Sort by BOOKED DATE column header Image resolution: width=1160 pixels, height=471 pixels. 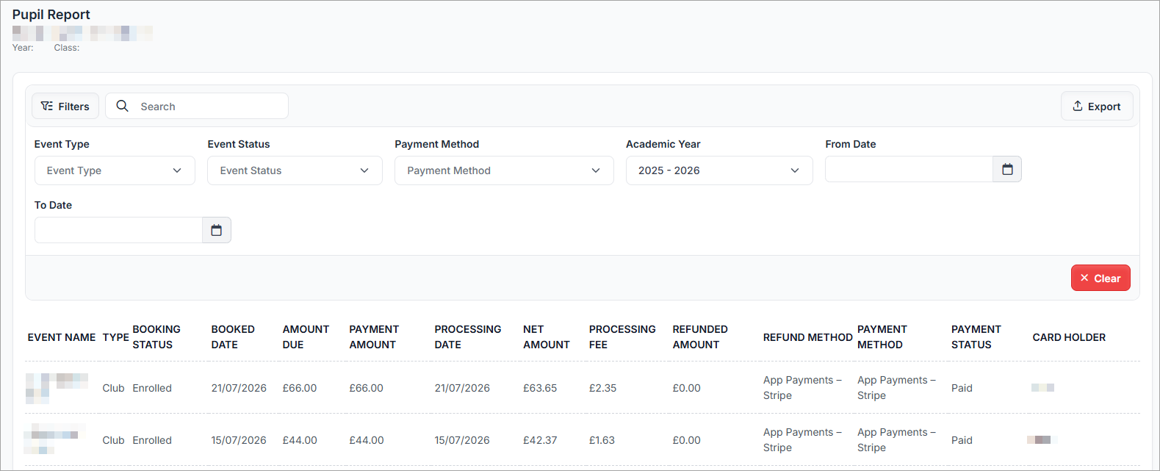233,337
